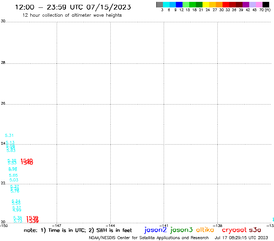
Task: Click the wave height value '5.63'
Action: pos(11,151)
